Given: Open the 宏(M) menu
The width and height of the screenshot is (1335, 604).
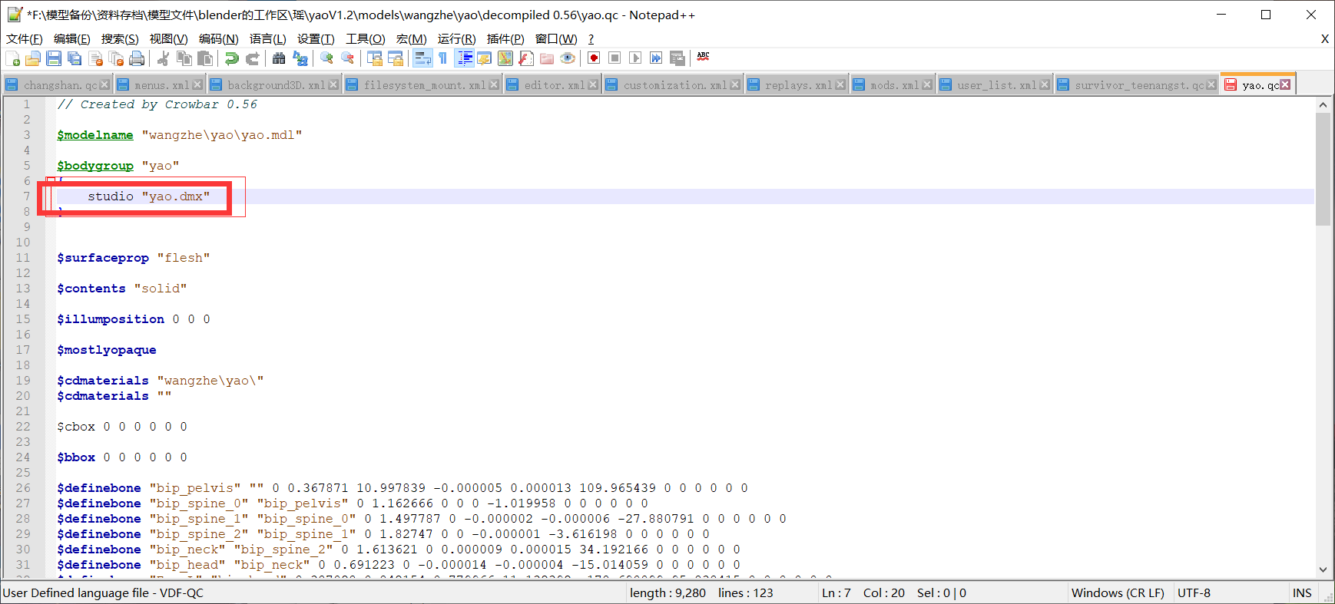Looking at the screenshot, I should pyautogui.click(x=411, y=38).
